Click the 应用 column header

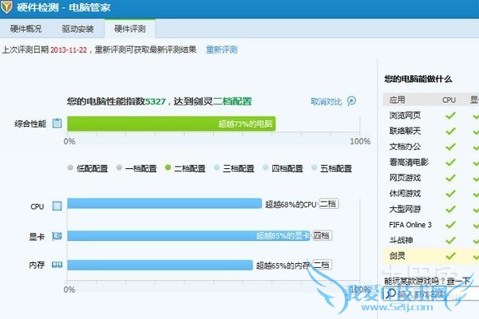tap(397, 100)
